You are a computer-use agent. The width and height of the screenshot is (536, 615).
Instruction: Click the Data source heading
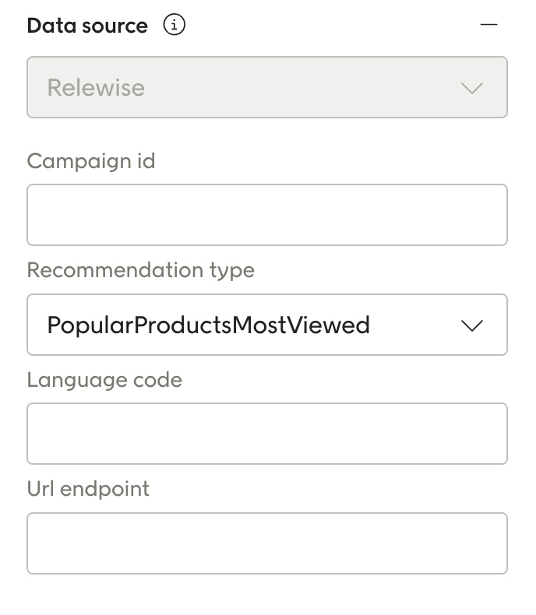(x=87, y=26)
